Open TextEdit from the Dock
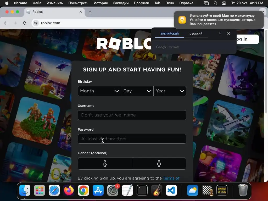This screenshot has width=268, height=201. click(x=127, y=190)
